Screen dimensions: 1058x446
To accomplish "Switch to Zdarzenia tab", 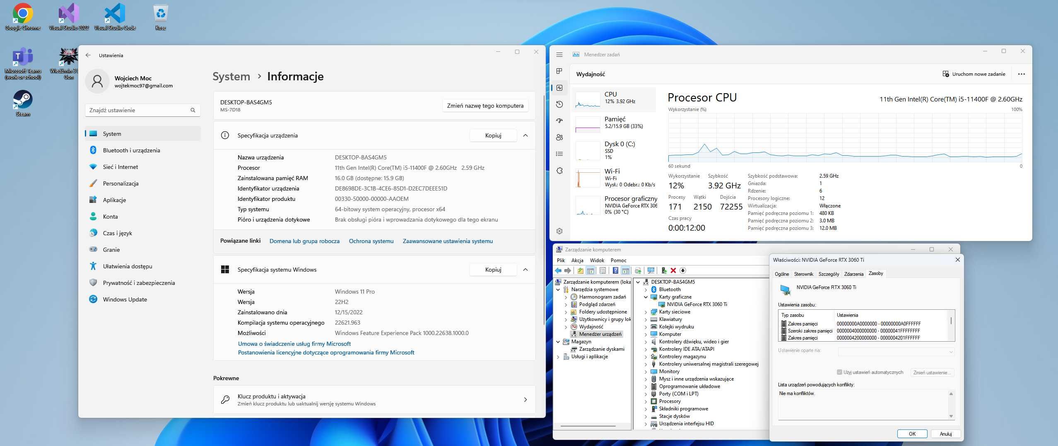I will (853, 274).
